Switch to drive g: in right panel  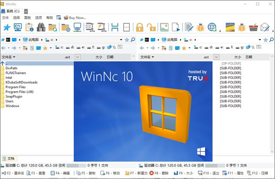[x=240, y=47]
